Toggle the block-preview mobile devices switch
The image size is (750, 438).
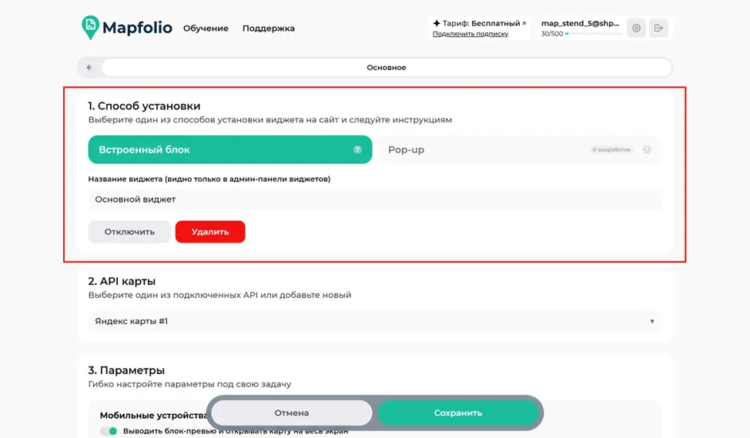click(109, 431)
